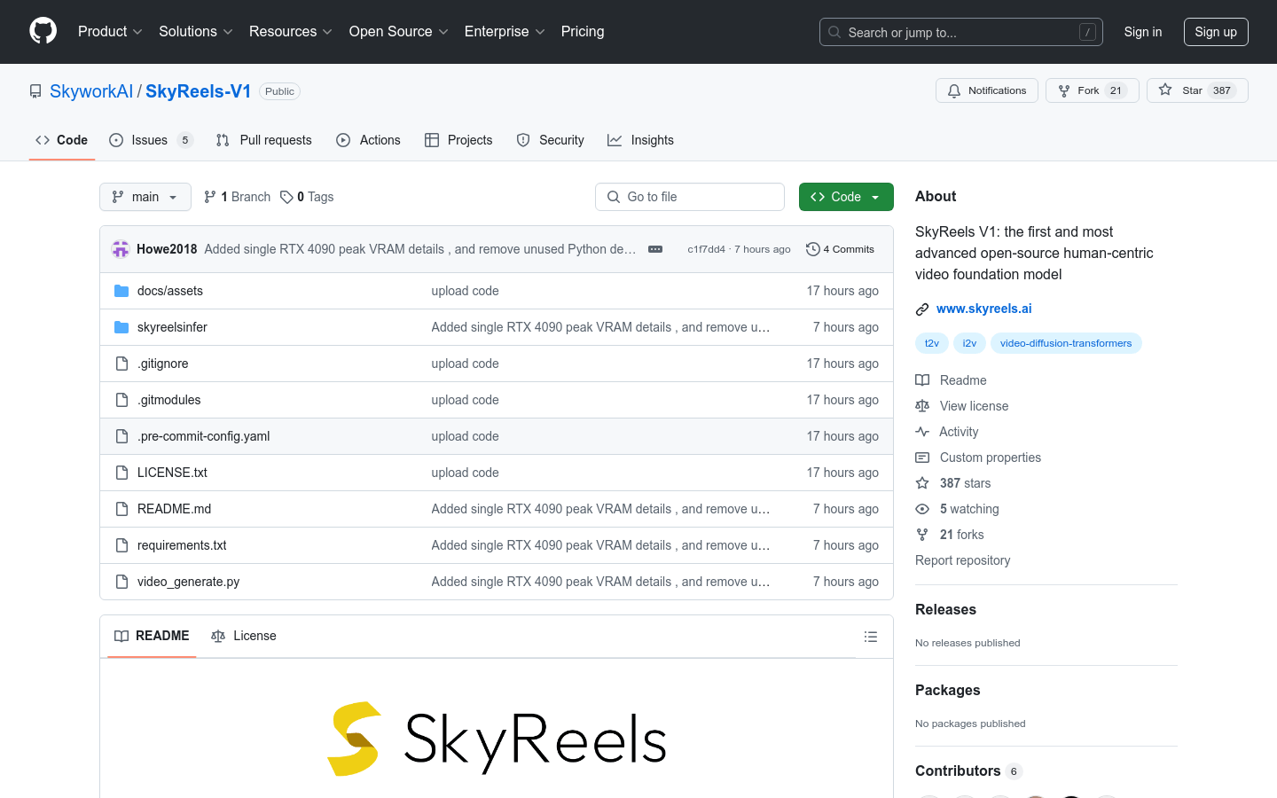Star the repository
Screen dimensions: 1277x798
[x=1197, y=90]
